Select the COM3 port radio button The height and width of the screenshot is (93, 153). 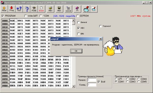point(127,82)
